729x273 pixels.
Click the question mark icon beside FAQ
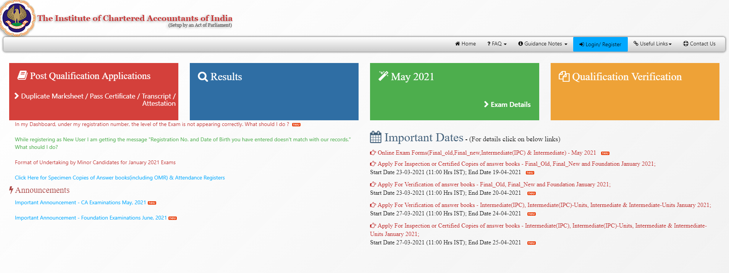pyautogui.click(x=489, y=44)
